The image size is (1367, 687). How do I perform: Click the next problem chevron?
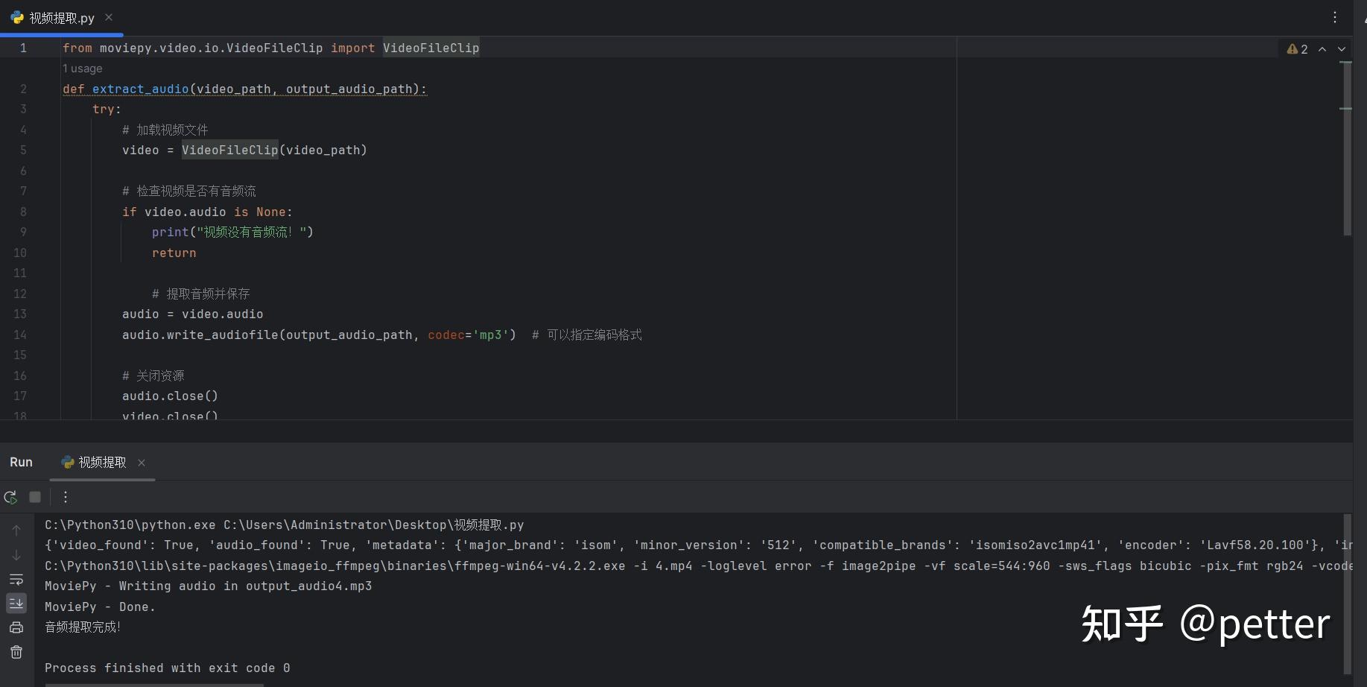[x=1342, y=48]
